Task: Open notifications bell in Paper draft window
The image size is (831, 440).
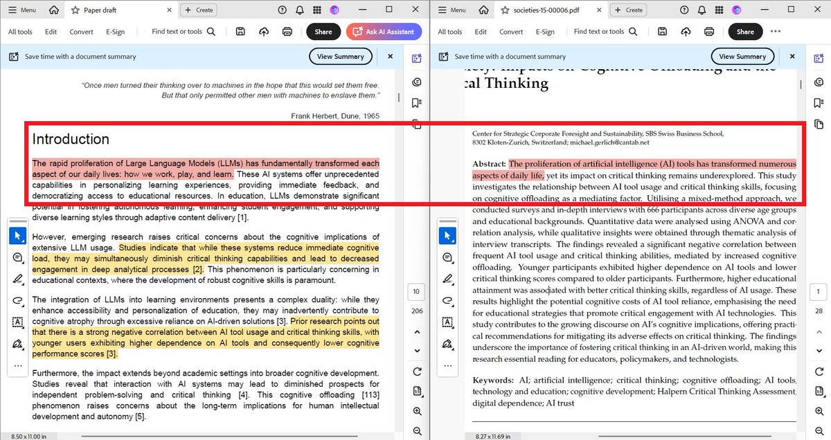Action: point(299,10)
